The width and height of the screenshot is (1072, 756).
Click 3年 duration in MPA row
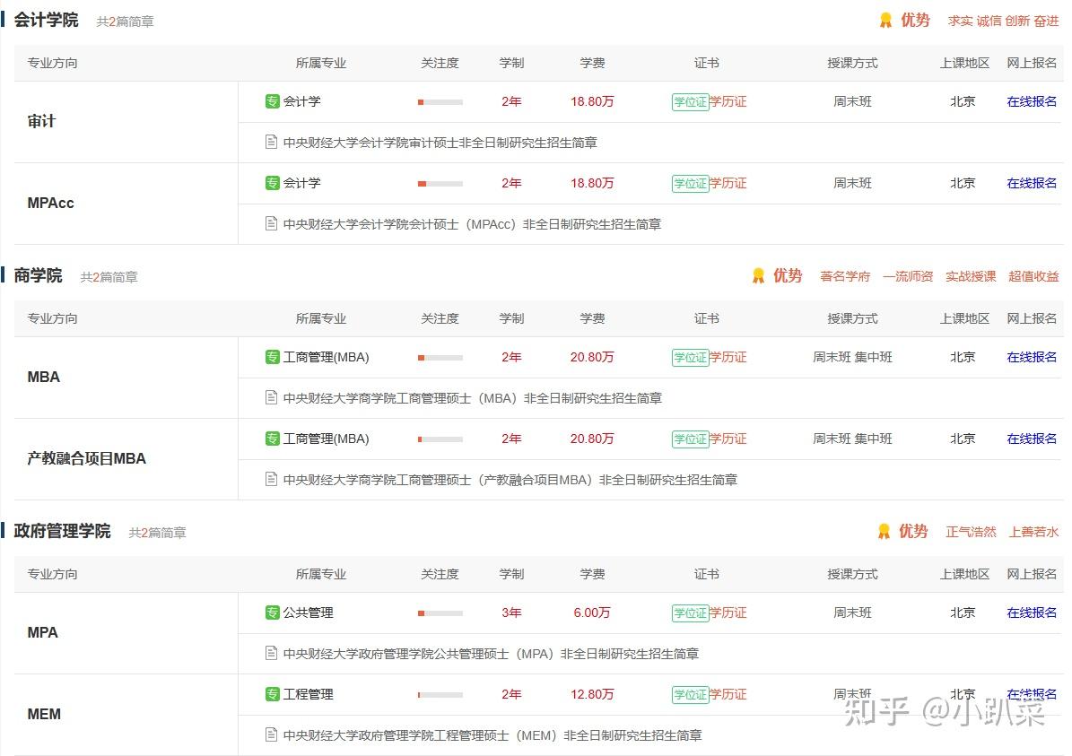tap(511, 613)
